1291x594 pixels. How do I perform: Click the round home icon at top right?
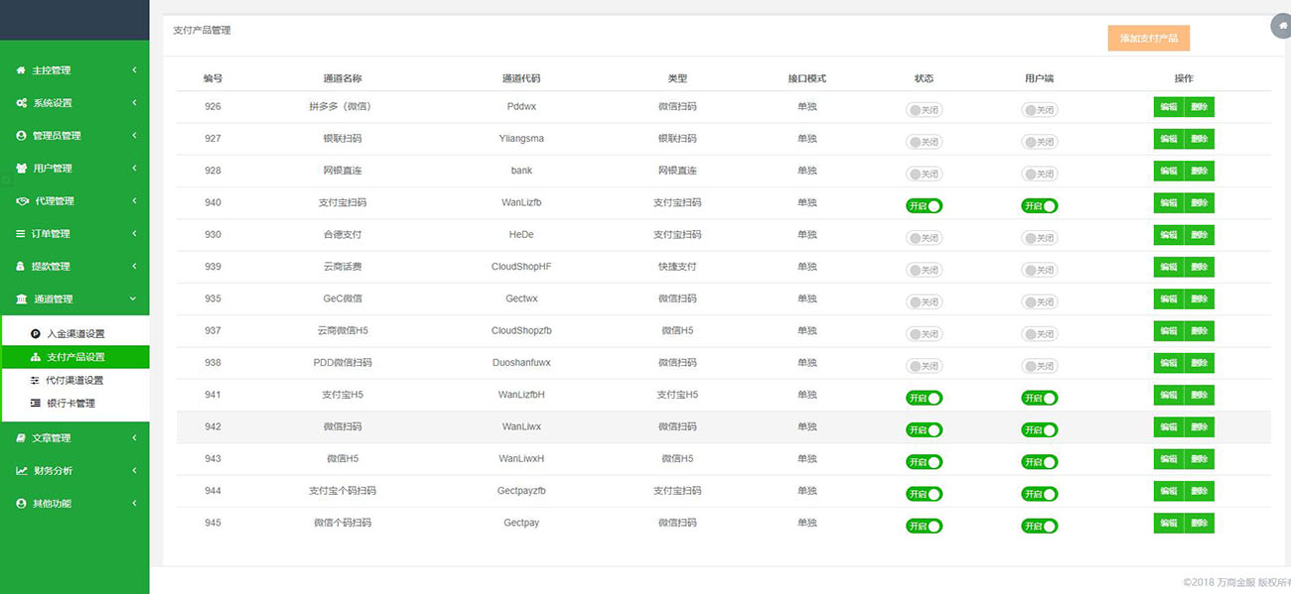coord(1281,26)
